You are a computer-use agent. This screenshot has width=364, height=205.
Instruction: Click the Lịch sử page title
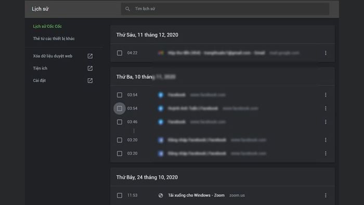(x=40, y=9)
